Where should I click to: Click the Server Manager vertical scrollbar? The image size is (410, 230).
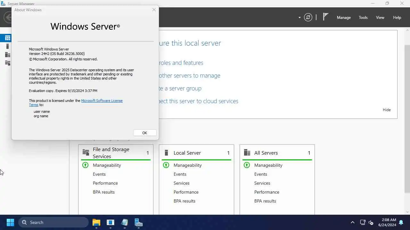pos(407,119)
